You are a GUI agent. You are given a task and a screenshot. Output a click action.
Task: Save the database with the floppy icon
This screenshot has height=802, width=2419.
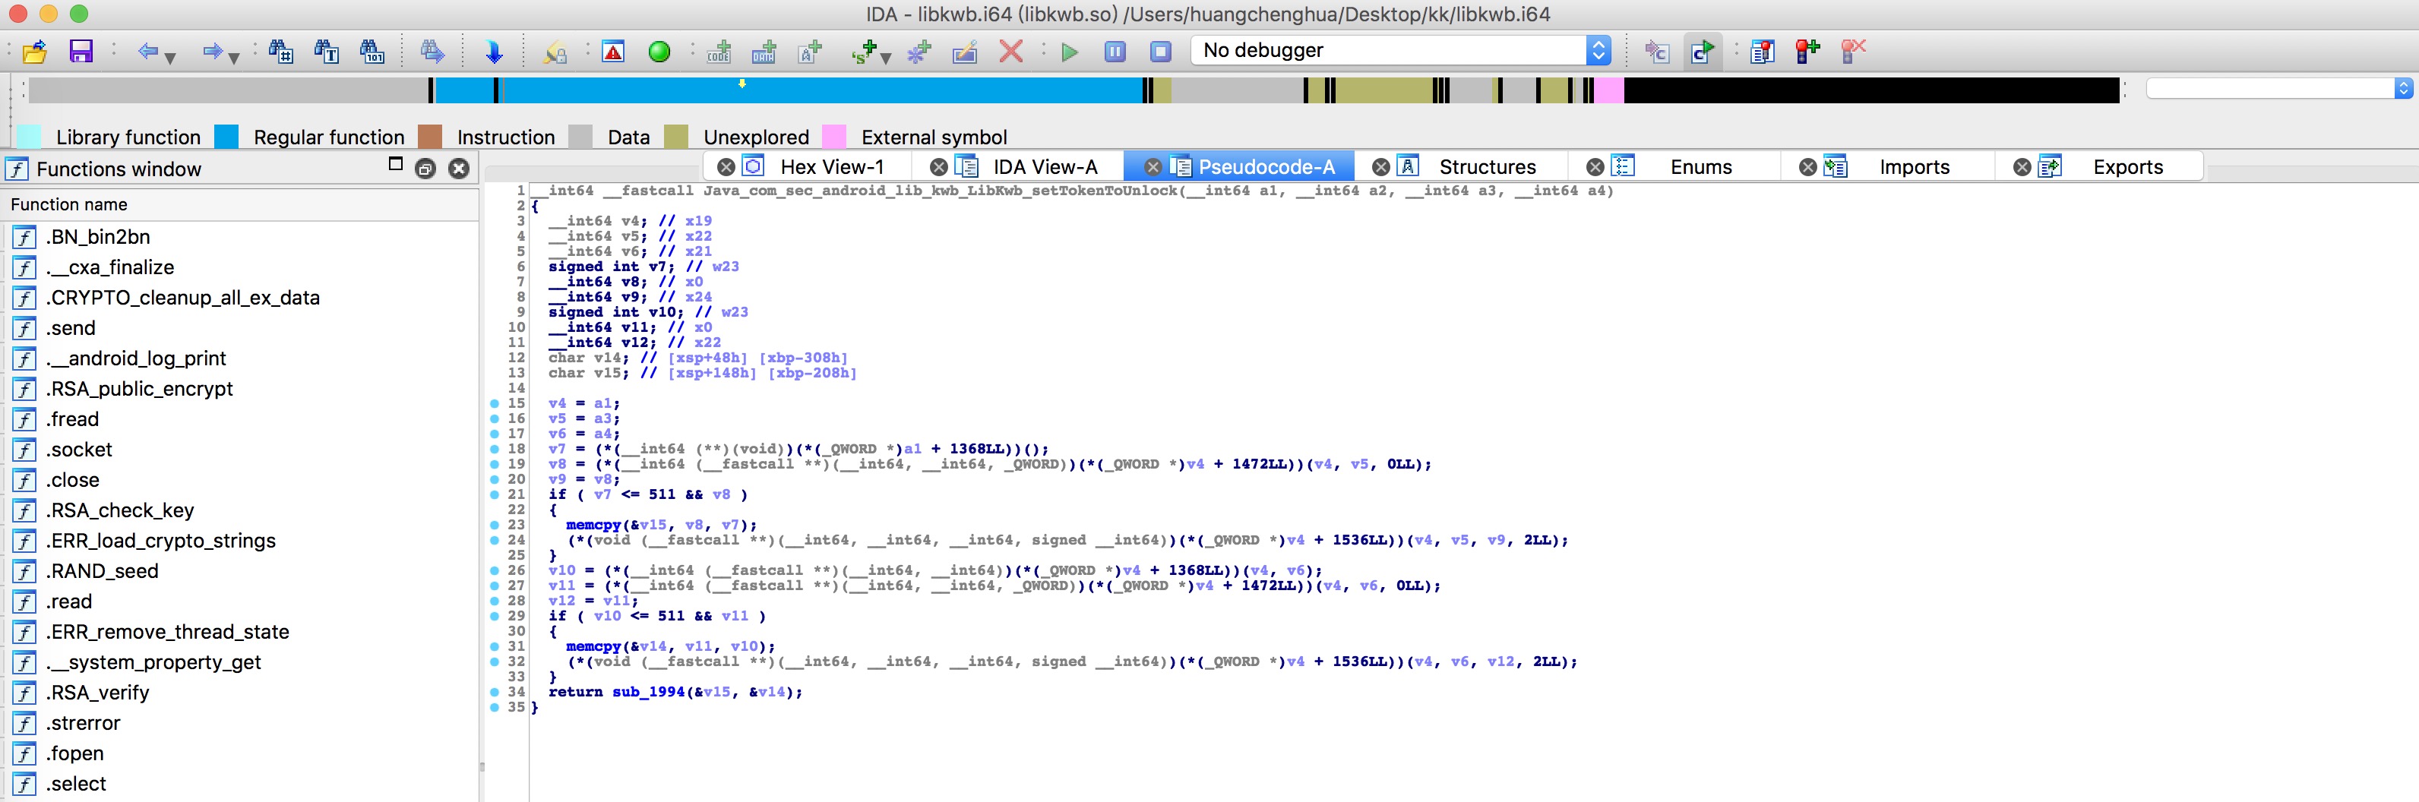coord(82,51)
